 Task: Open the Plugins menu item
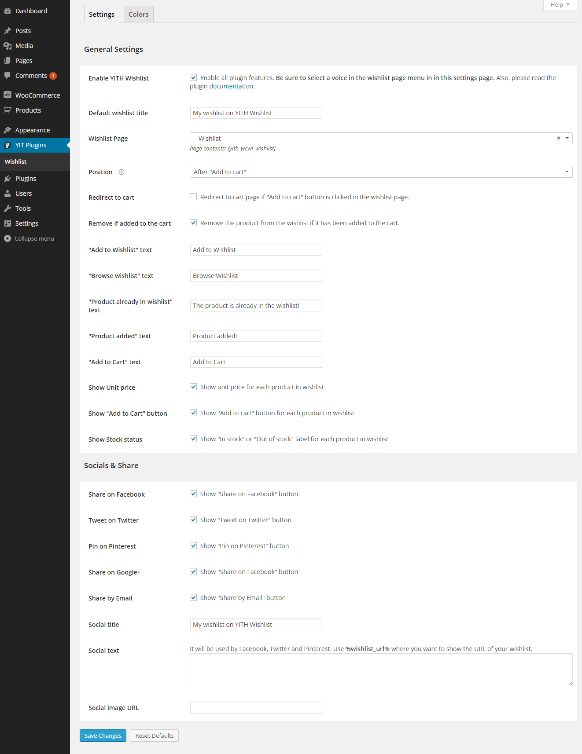tap(26, 179)
